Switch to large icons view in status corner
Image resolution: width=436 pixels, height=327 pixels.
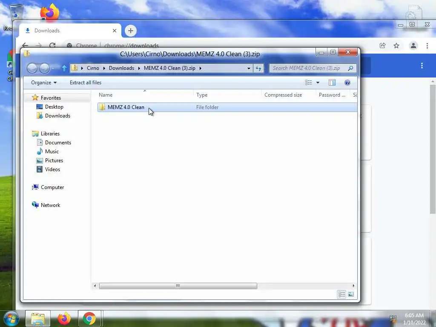(x=351, y=294)
